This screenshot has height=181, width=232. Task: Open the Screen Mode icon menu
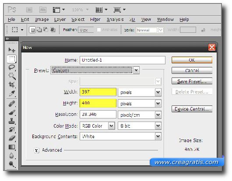120,10
